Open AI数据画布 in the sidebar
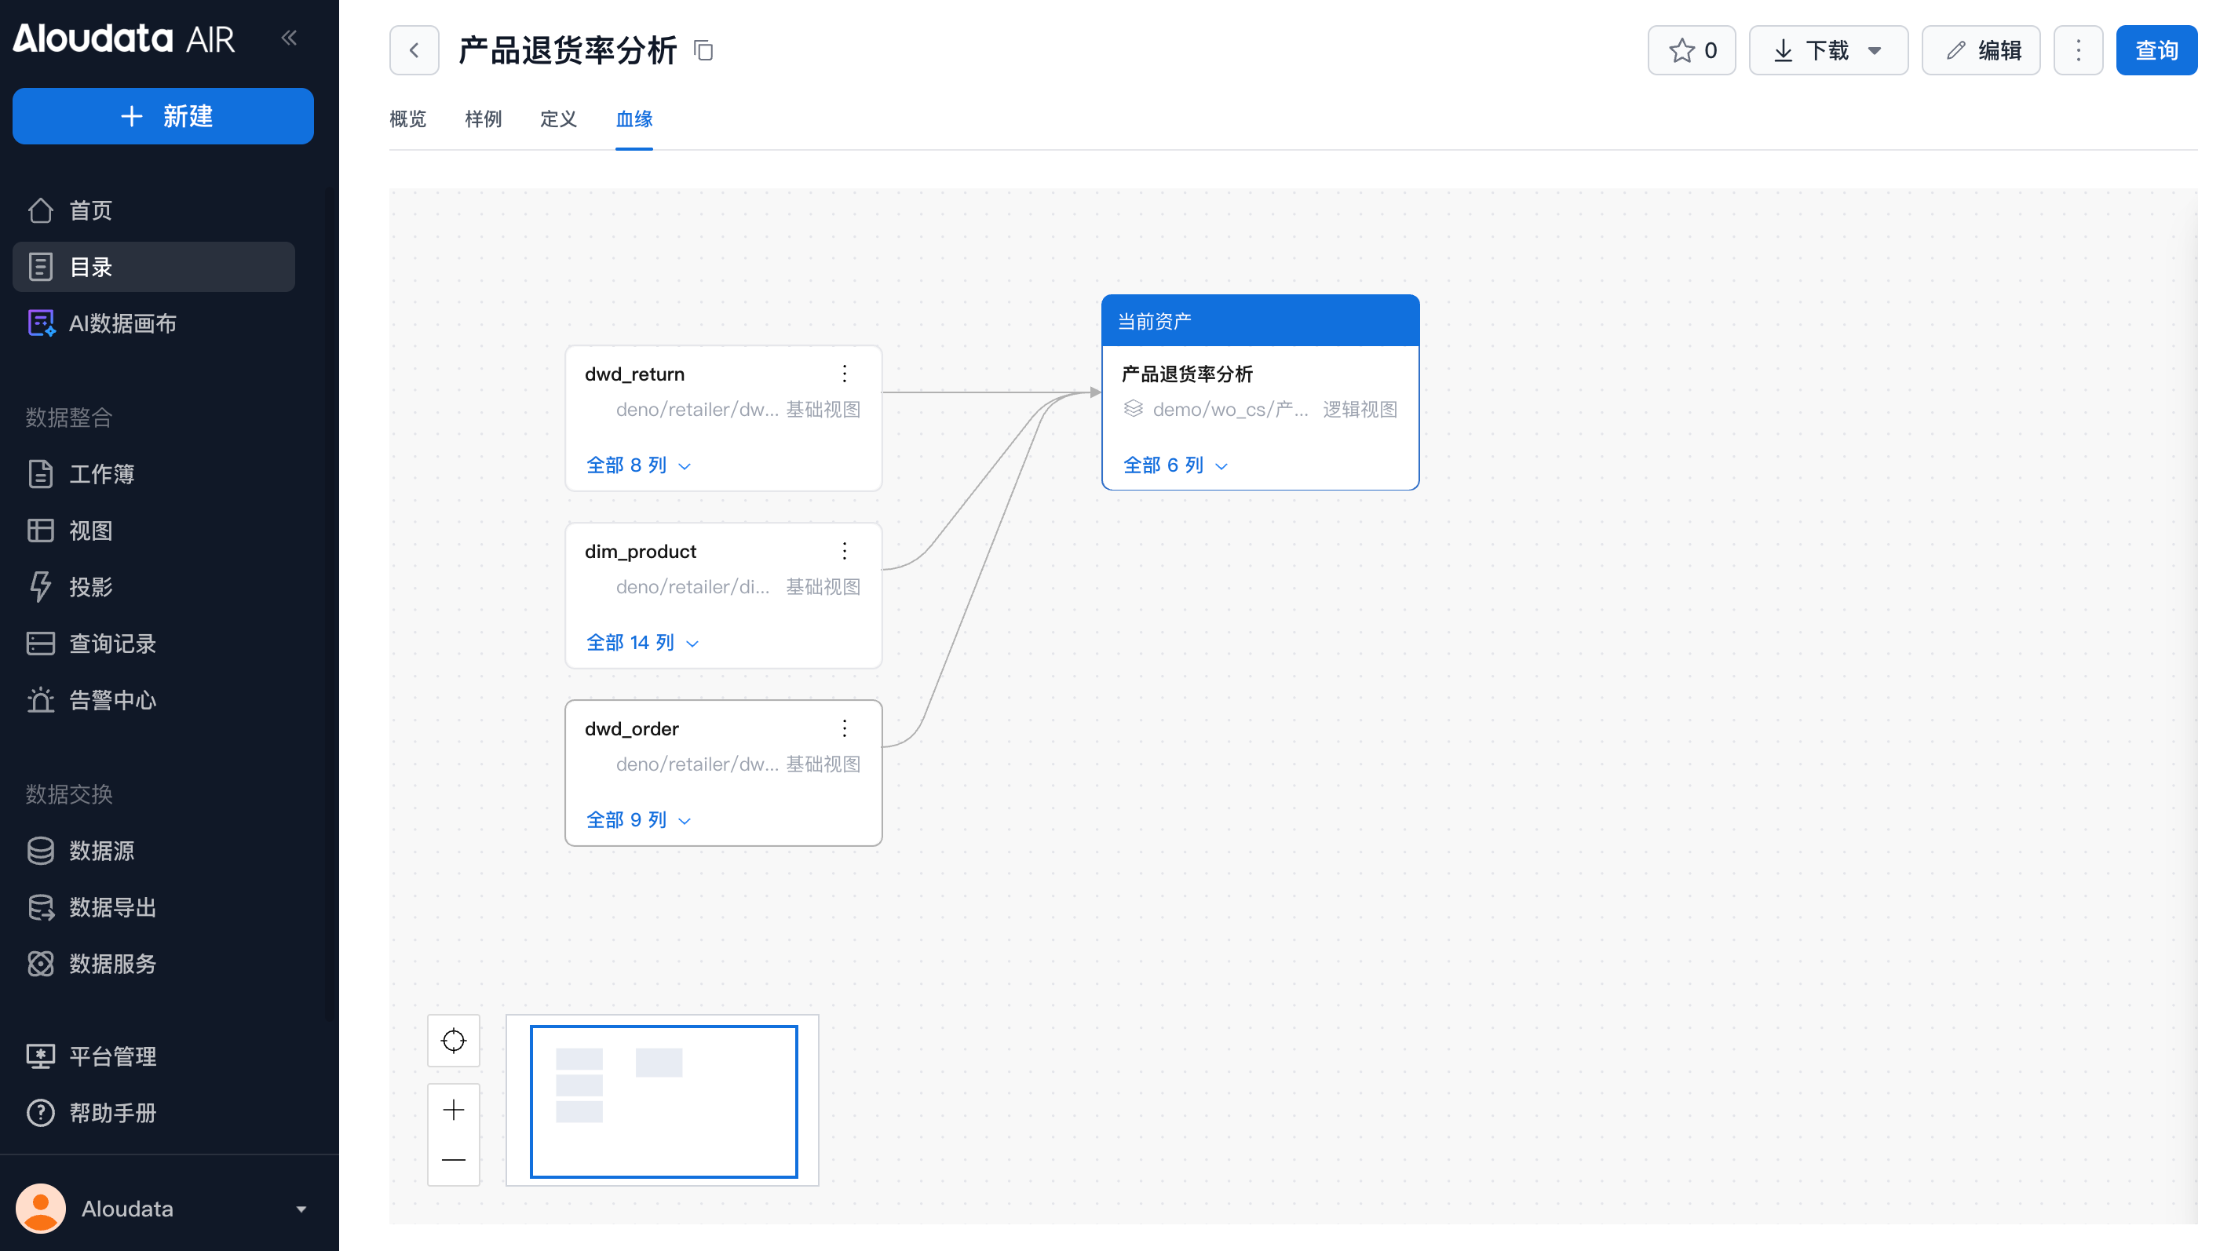This screenshot has width=2220, height=1251. click(x=122, y=323)
